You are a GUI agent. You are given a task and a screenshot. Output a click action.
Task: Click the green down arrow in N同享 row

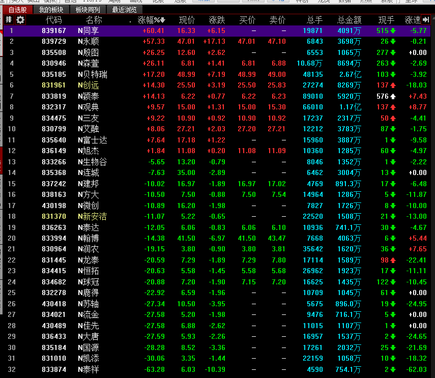click(x=393, y=31)
